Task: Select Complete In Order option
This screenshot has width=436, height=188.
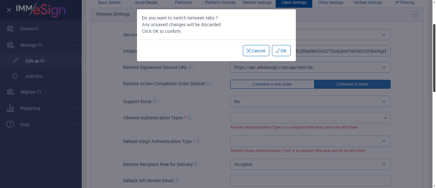Action: (352, 84)
